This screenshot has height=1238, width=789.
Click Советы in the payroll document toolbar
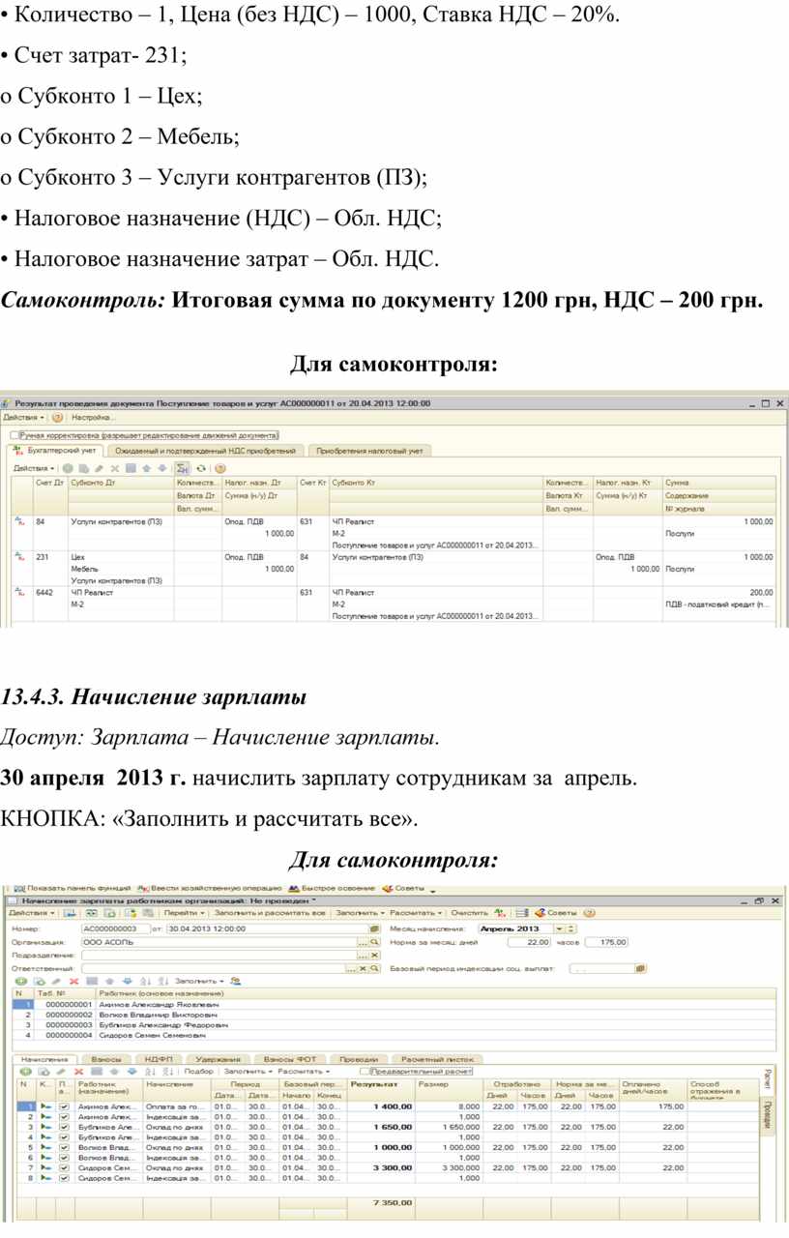coord(555,913)
